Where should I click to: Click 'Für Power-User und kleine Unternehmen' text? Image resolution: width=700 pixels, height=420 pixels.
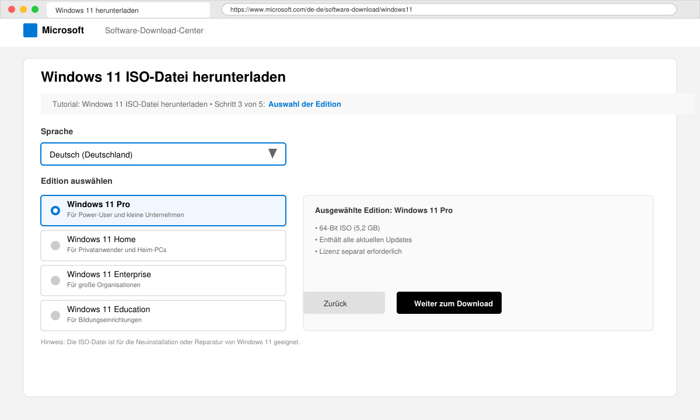click(x=125, y=215)
